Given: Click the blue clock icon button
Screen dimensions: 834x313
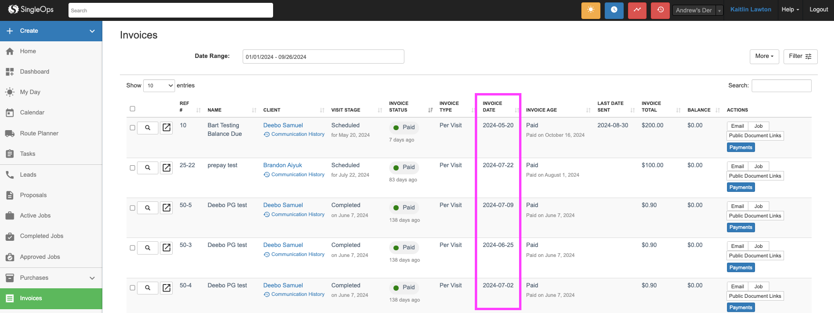Looking at the screenshot, I should 614,10.
